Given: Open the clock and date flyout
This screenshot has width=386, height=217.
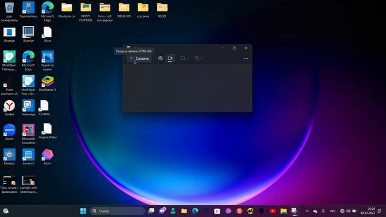Looking at the screenshot, I should tap(368, 211).
